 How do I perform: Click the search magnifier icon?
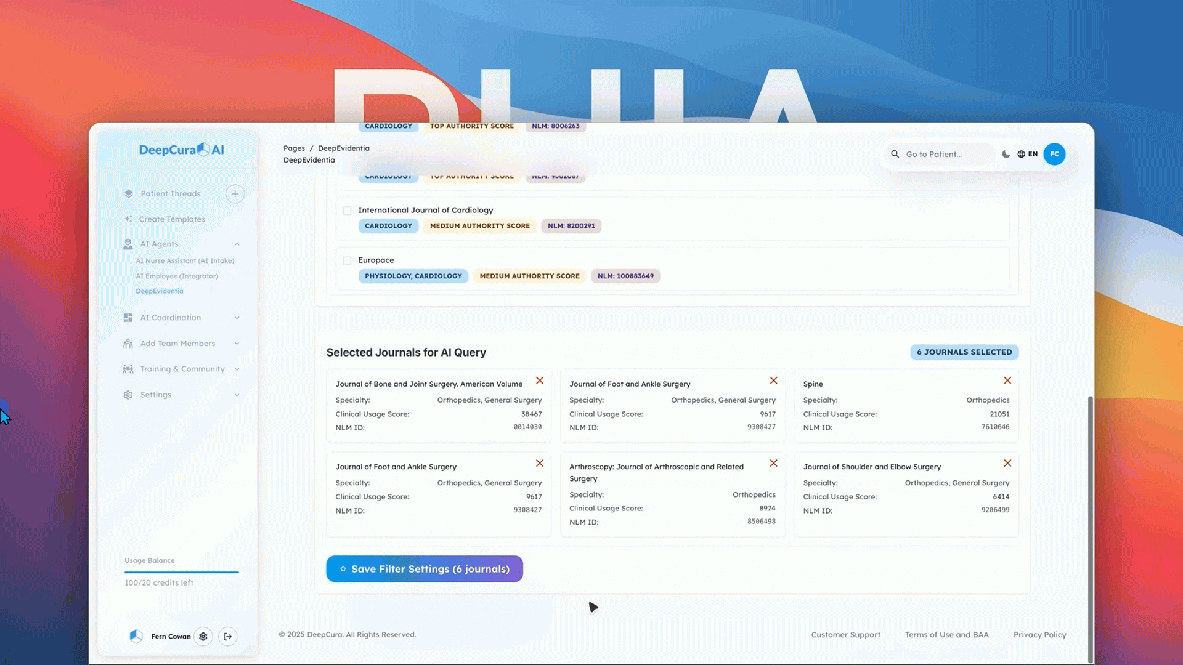coord(895,154)
